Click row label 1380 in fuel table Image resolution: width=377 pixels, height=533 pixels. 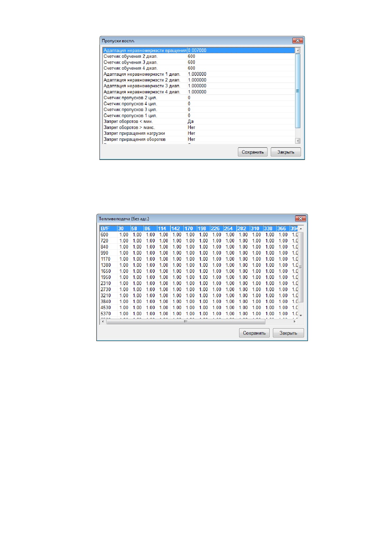tap(106, 265)
